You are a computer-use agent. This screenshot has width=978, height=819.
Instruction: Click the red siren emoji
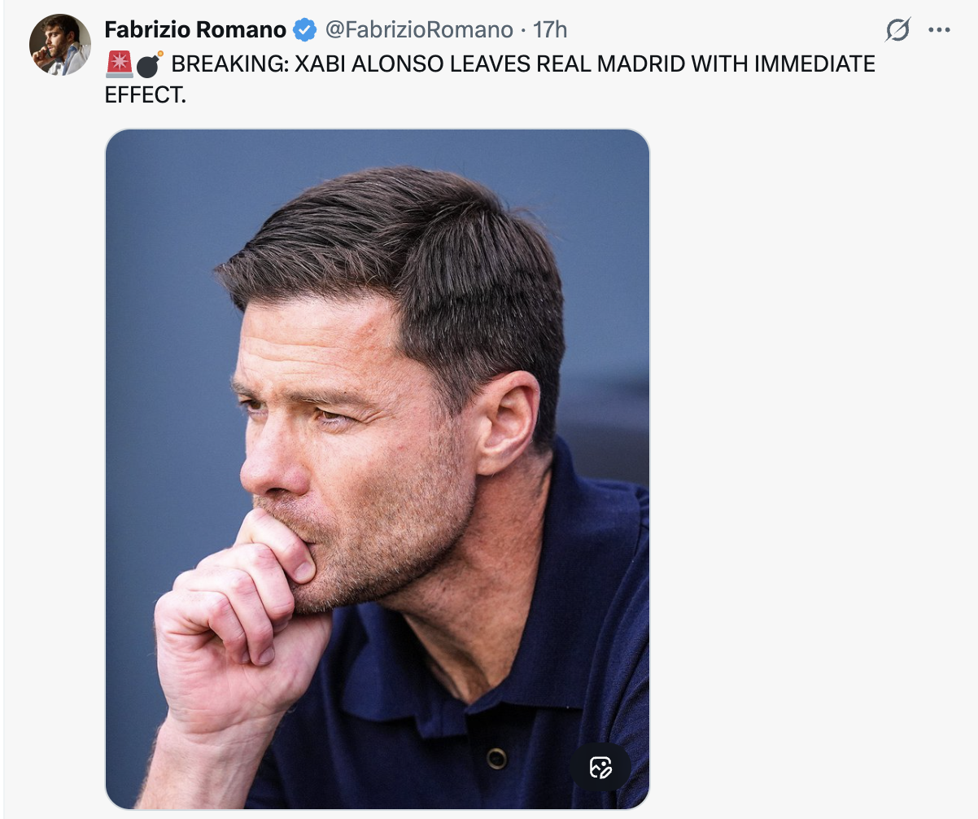[119, 64]
